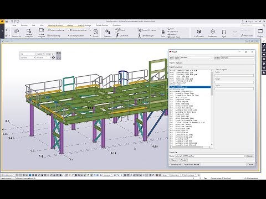Click the Locks padlock icon
Viewport: 266px width, 199px height.
point(163,33)
